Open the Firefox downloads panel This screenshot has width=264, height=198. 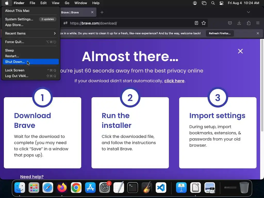[x=239, y=23]
